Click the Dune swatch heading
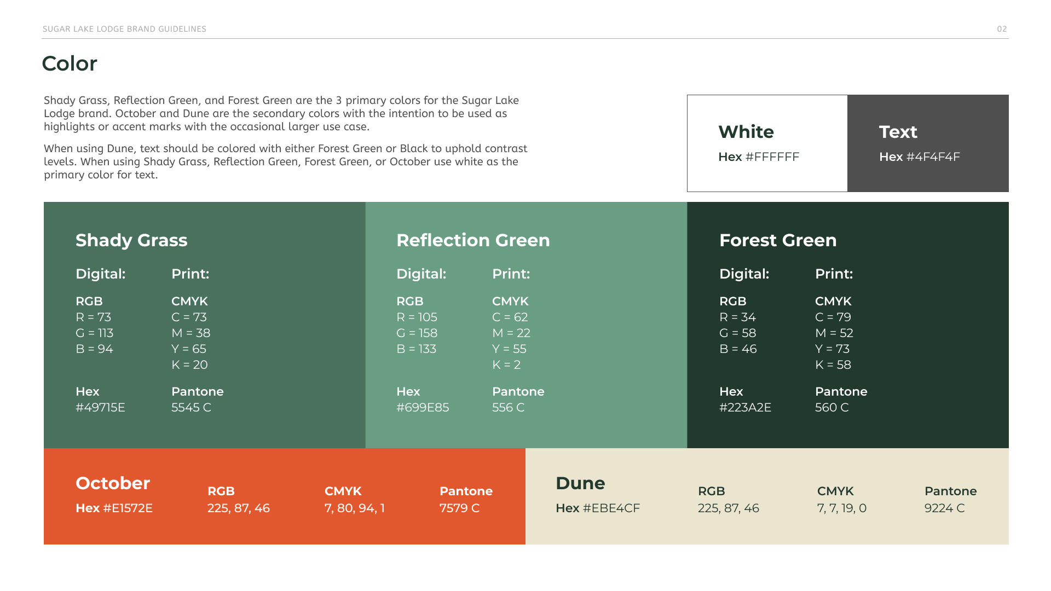This screenshot has height=591, width=1051. click(x=580, y=483)
